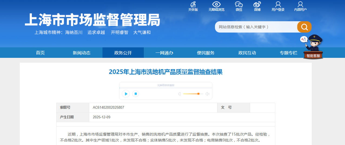This screenshot has width=345, height=145.
Task: Open 内部用户 internal user icon
Action: coord(300,5)
